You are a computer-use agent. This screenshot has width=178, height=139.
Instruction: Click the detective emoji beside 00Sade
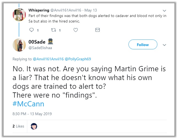tap(50, 42)
